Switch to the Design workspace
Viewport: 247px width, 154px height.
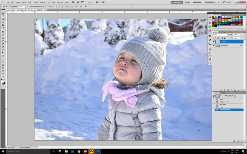click(187, 2)
